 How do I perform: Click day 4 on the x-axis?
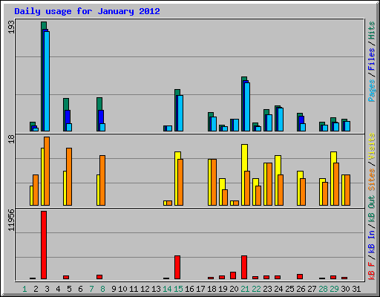(58, 289)
